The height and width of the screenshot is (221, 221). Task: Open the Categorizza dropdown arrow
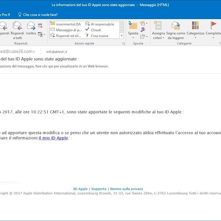pos(195,38)
